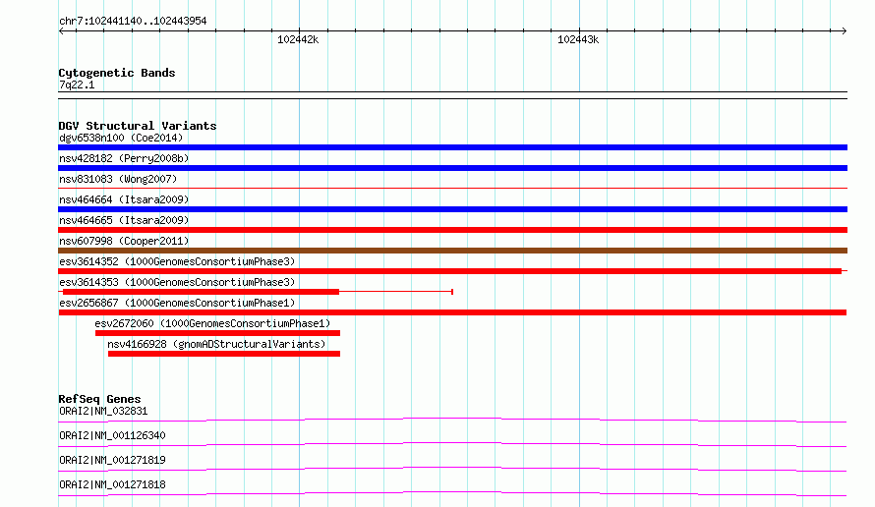Click the esv3614352 red variant bar
875x507 pixels.
point(449,271)
